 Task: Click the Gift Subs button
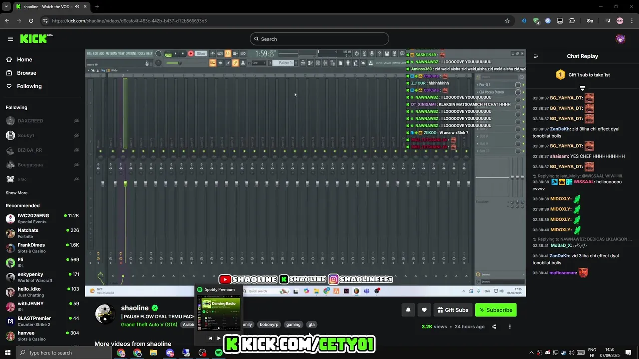tap(453, 310)
